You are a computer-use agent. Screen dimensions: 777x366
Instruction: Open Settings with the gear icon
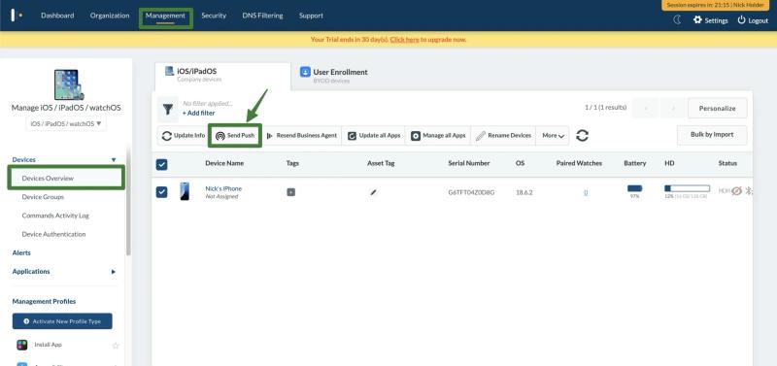697,20
